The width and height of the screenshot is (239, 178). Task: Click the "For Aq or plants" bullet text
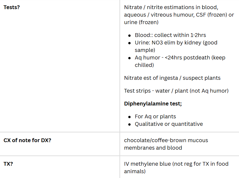point(155,116)
